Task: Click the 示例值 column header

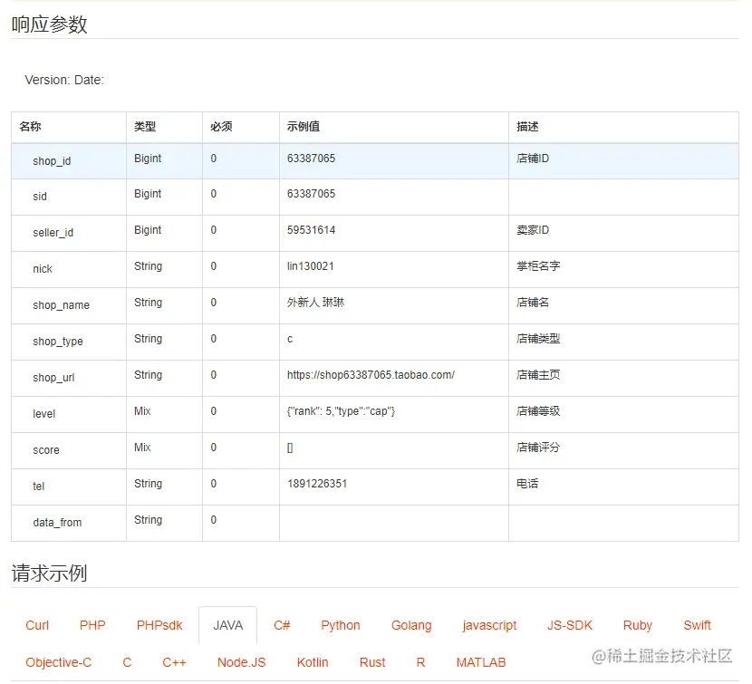Action: (x=304, y=127)
